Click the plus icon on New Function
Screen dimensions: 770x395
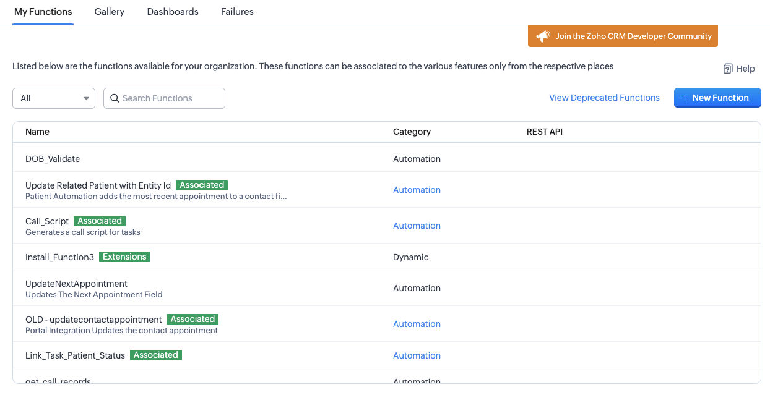[x=685, y=98]
